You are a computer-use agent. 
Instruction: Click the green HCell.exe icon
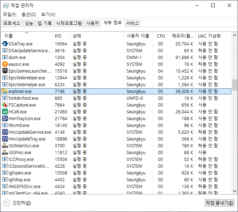point(5,112)
